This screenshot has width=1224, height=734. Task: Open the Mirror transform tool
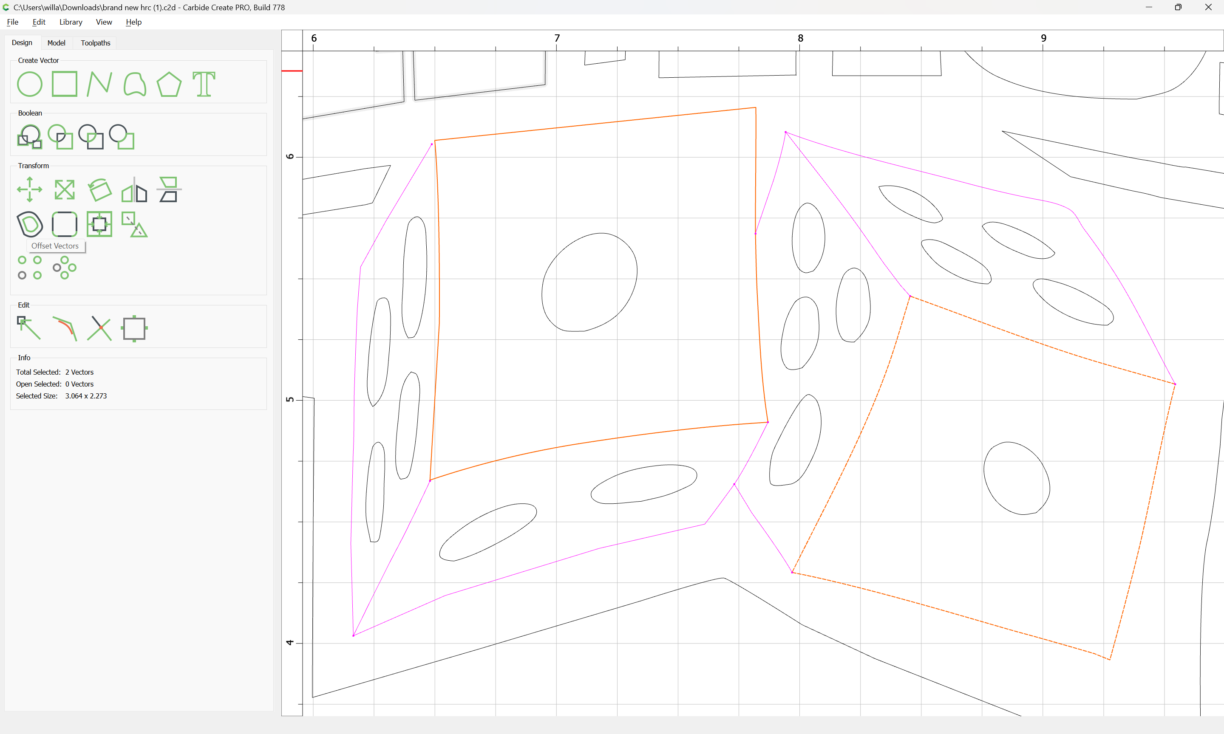click(135, 189)
